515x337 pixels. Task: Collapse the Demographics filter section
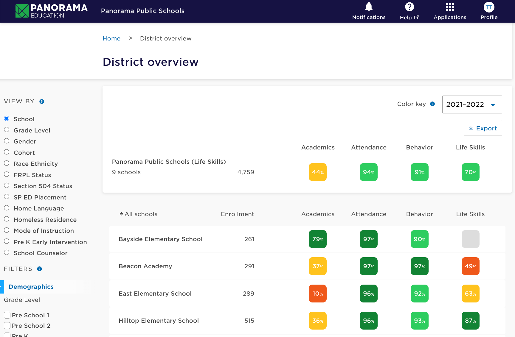[31, 287]
